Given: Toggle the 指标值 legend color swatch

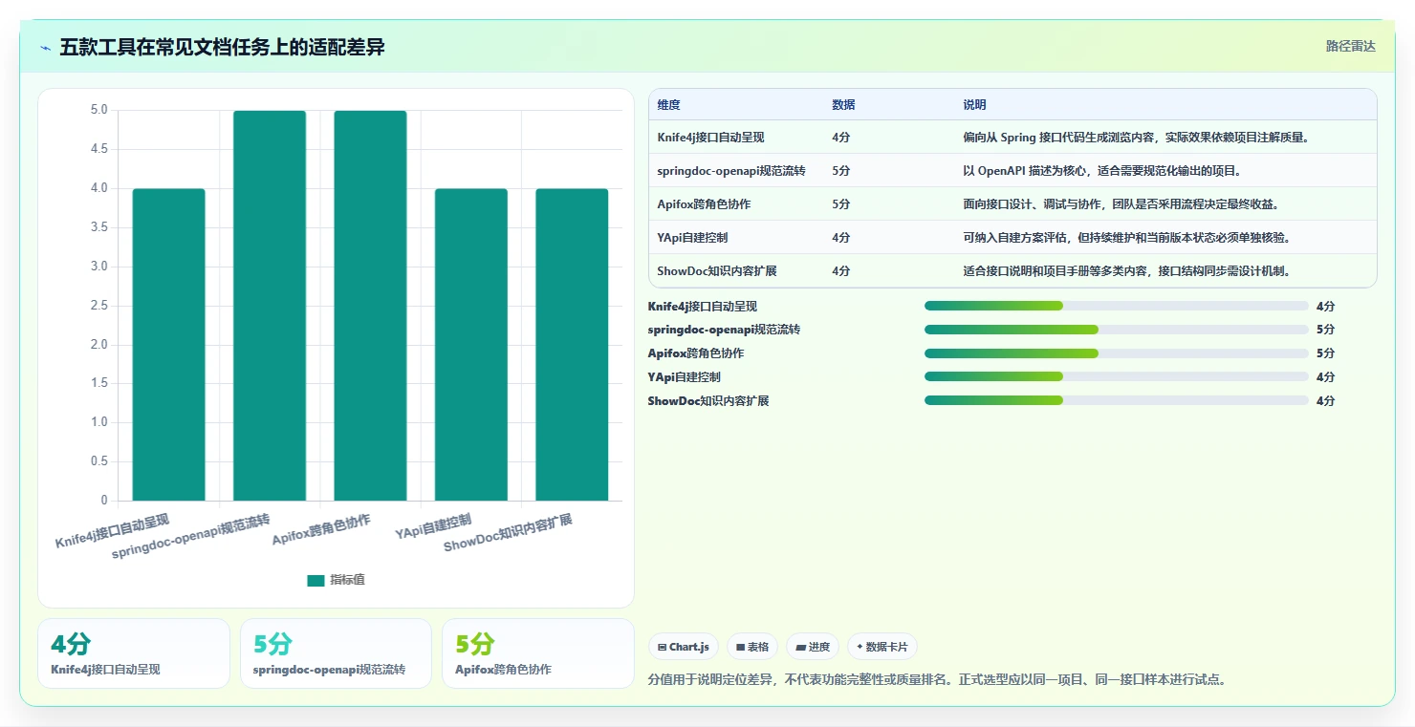Looking at the screenshot, I should (316, 580).
